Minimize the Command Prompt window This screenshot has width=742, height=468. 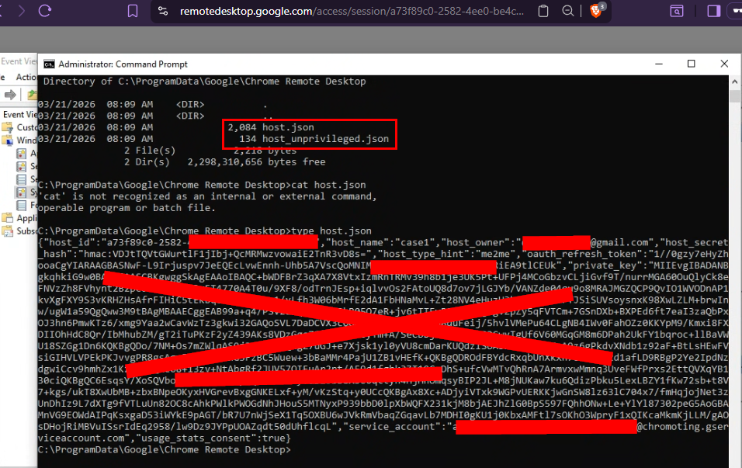coord(659,64)
